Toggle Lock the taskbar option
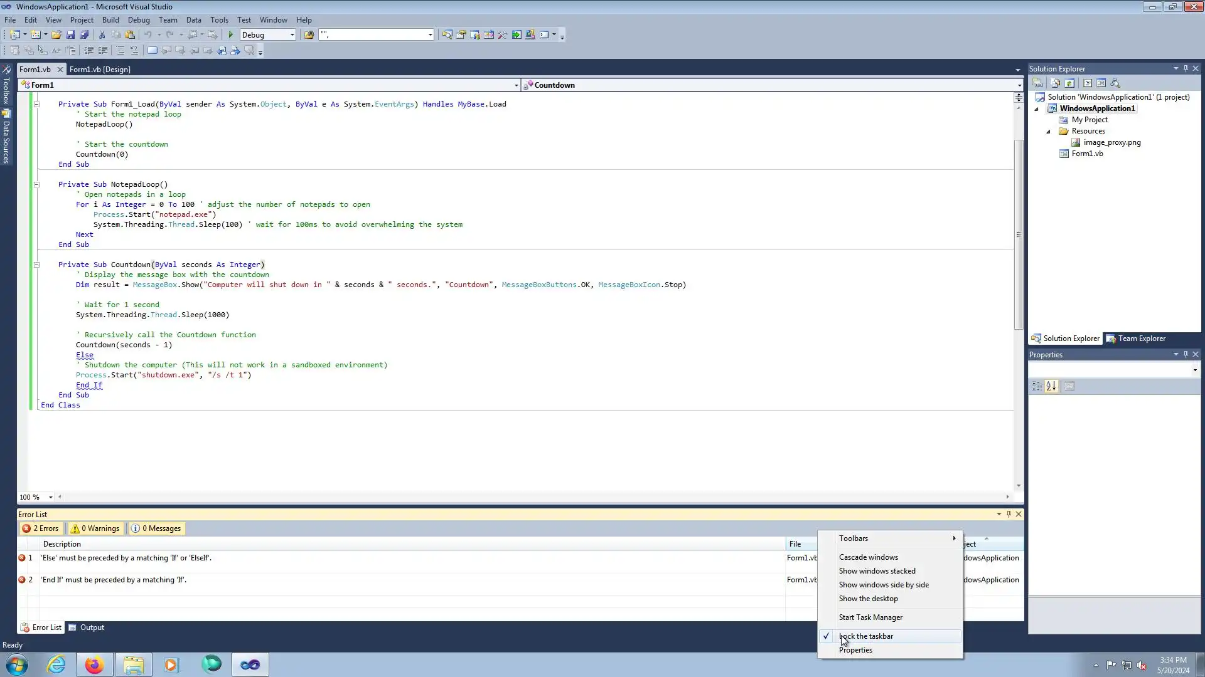 [865, 636]
